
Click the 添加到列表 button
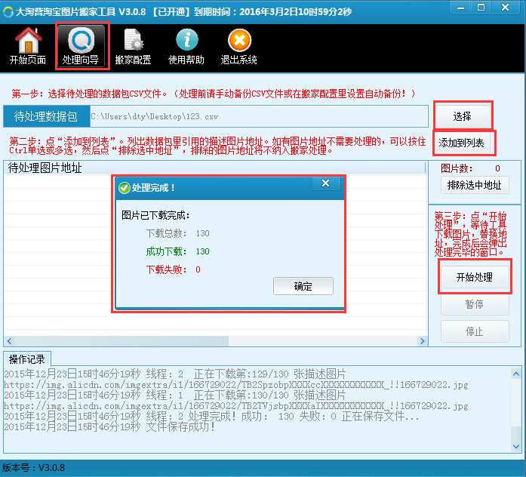461,143
